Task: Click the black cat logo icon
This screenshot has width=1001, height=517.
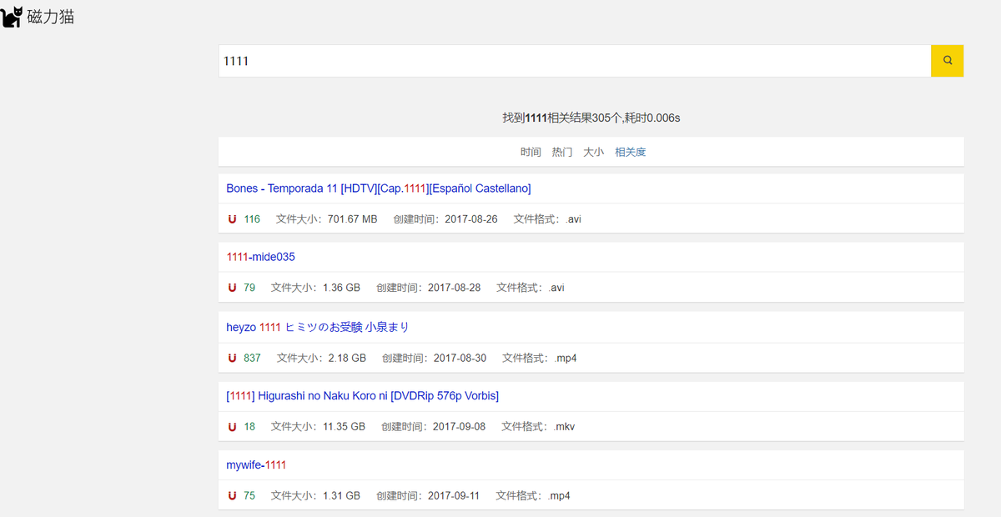Action: tap(12, 16)
